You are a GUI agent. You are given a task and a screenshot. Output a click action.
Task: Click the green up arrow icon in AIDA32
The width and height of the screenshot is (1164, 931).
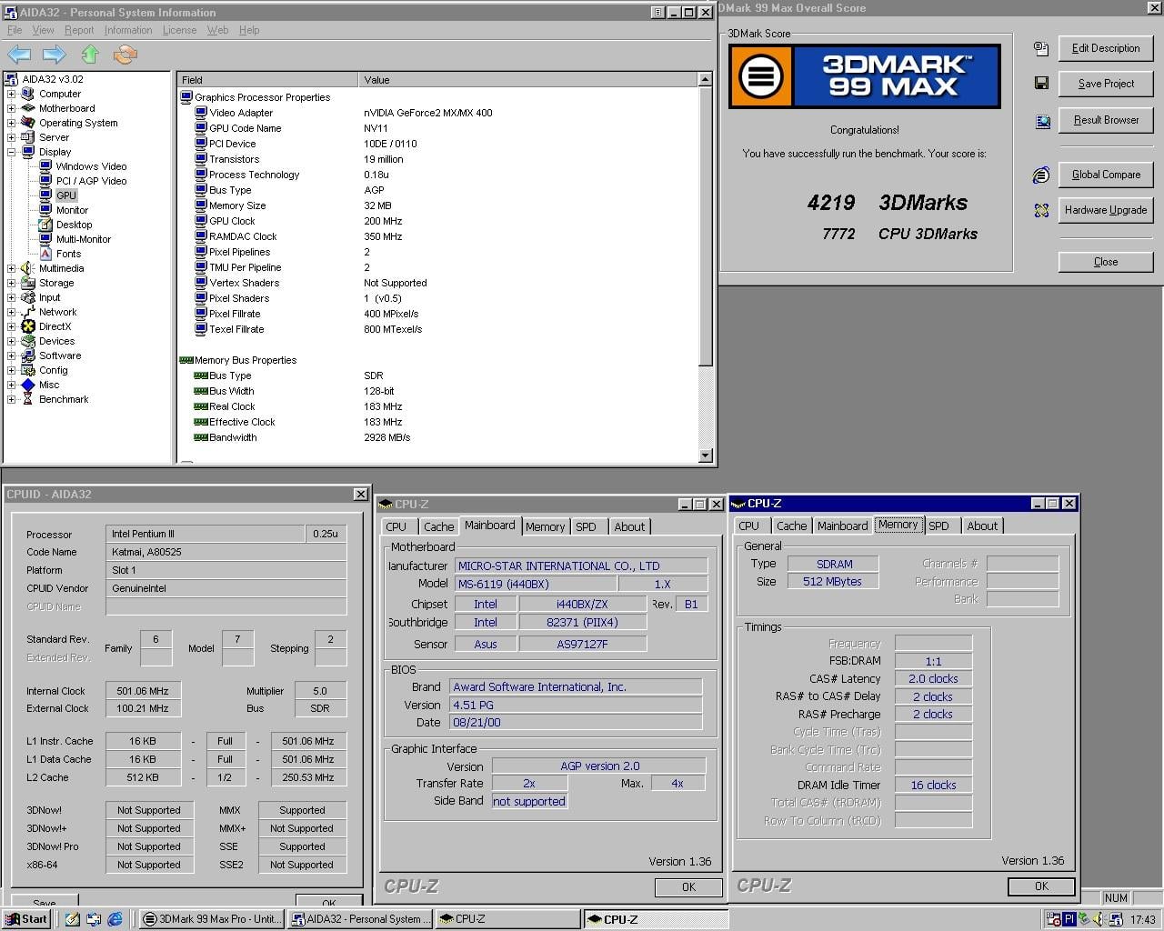click(90, 55)
